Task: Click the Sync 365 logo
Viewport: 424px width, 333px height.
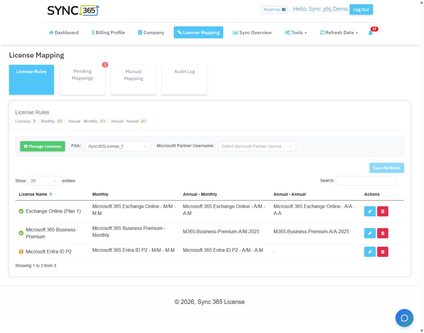Action: click(x=73, y=11)
